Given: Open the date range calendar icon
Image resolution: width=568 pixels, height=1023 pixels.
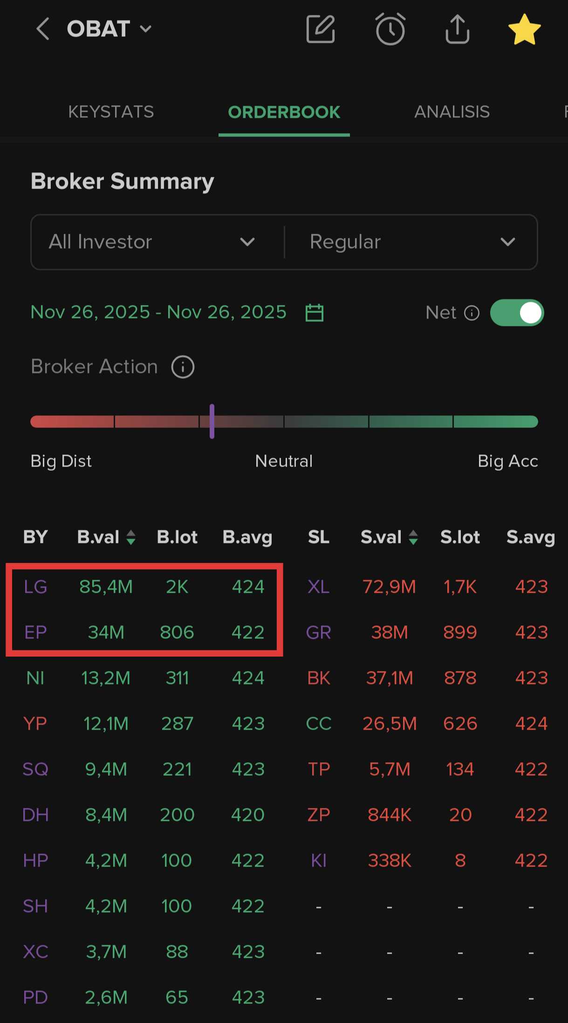Looking at the screenshot, I should [315, 312].
